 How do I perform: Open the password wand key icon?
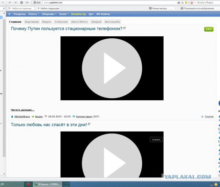point(27,2)
